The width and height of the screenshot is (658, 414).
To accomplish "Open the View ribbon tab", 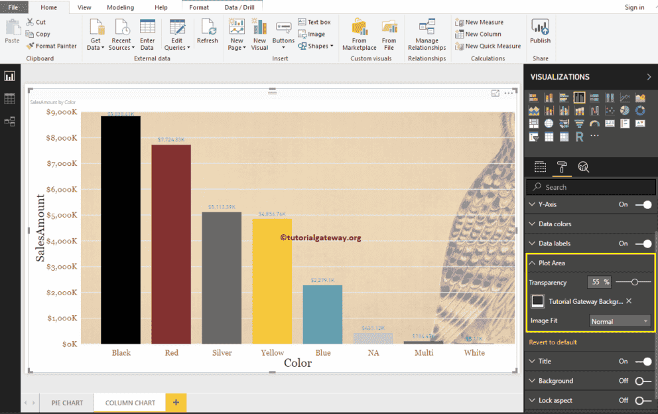I will click(x=84, y=7).
